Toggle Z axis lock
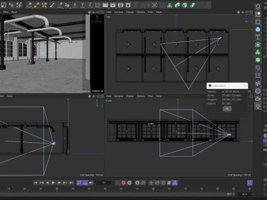Image resolution: width=267 pixels, height=200 pixels. pos(90,5)
